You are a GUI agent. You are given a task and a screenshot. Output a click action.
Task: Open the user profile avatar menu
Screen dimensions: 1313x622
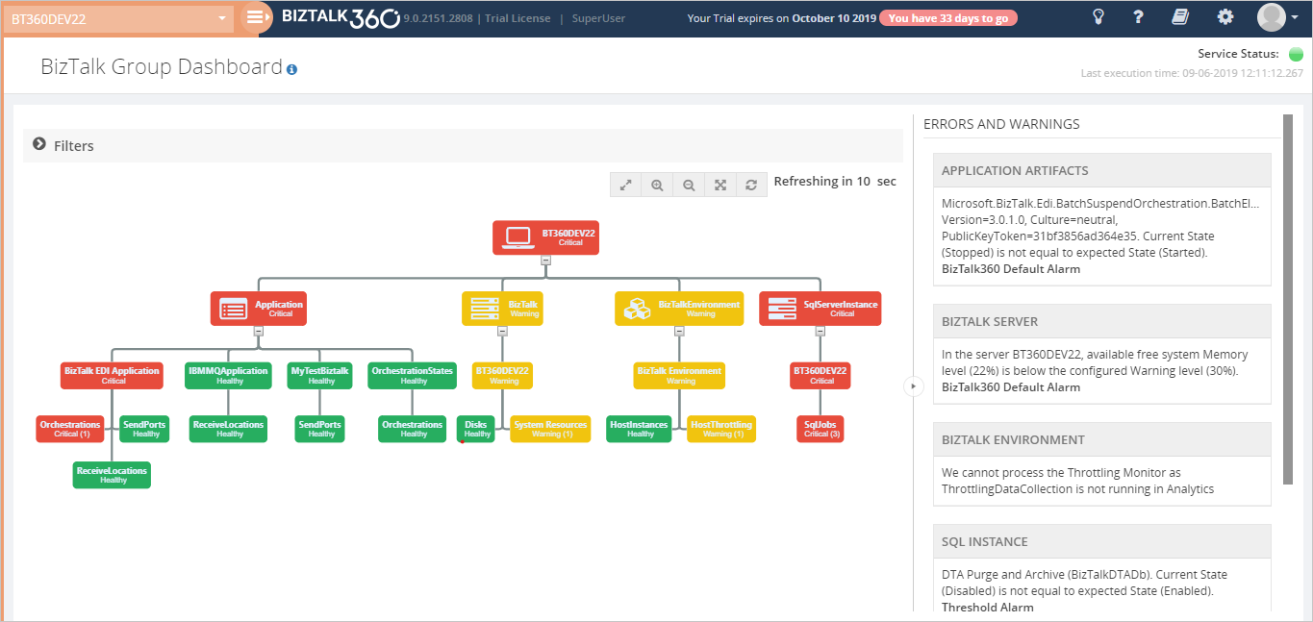pyautogui.click(x=1279, y=17)
